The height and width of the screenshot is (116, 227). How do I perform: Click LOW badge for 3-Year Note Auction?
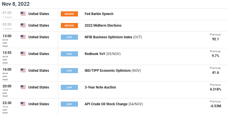pyautogui.click(x=69, y=87)
